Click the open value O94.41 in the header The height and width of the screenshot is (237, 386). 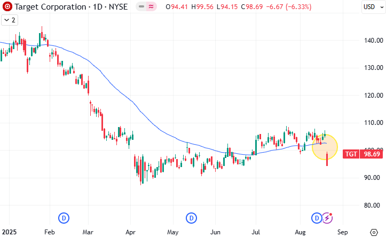click(x=177, y=7)
